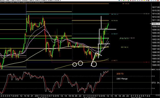Select the 2050 TD readout text
The width and height of the screenshot is (160, 98).
pyautogui.click(x=120, y=74)
